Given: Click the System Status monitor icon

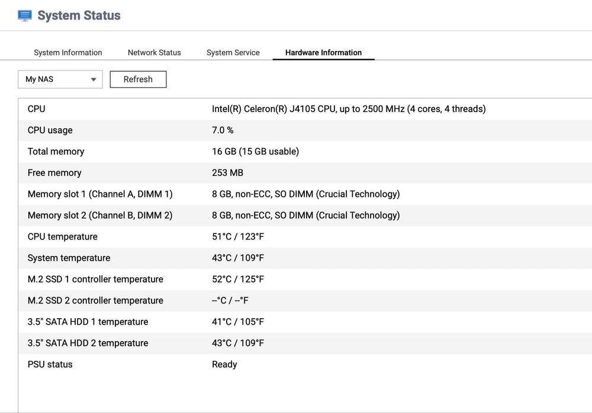Looking at the screenshot, I should (x=25, y=16).
